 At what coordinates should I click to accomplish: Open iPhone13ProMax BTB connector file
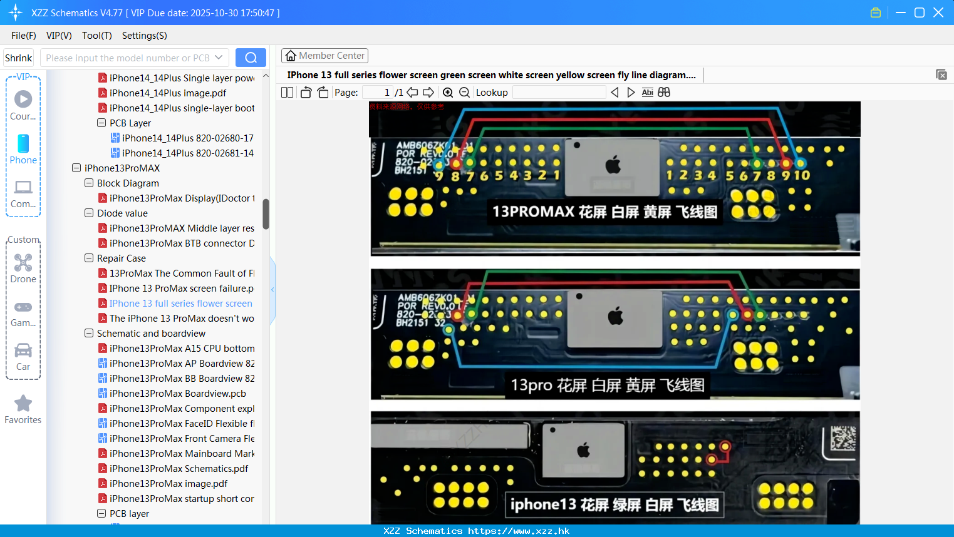click(177, 243)
